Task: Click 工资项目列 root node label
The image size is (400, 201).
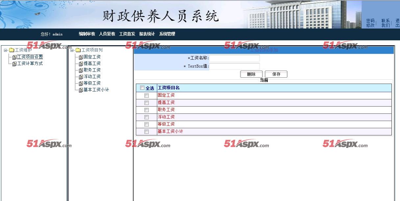Action: (x=92, y=50)
